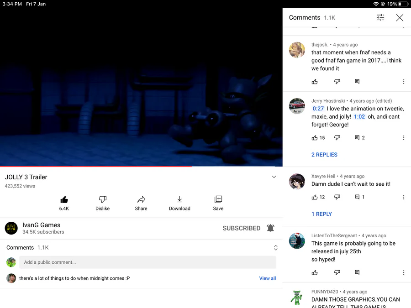Image resolution: width=411 pixels, height=308 pixels.
Task: Save the video to a playlist
Action: click(218, 203)
